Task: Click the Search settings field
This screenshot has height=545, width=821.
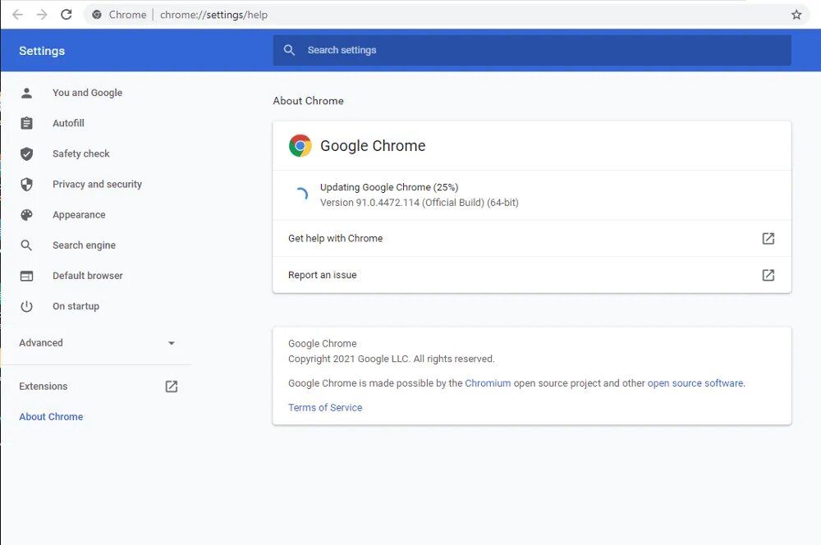Action: click(x=532, y=50)
